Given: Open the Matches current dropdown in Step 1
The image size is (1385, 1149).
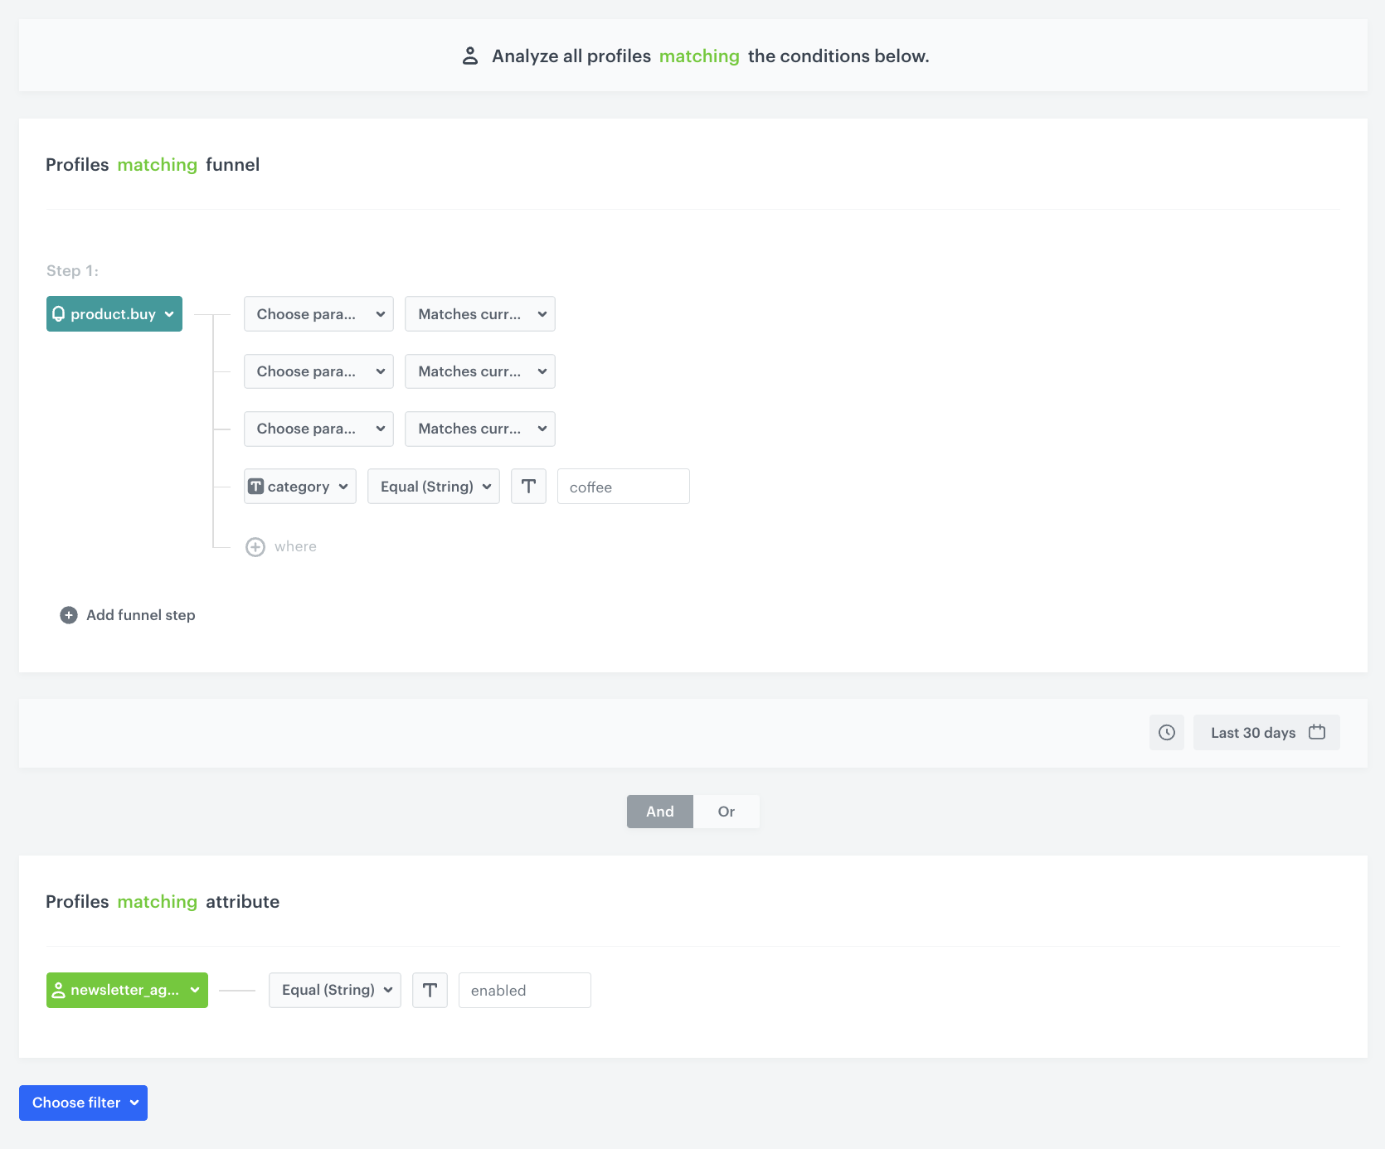Looking at the screenshot, I should pyautogui.click(x=479, y=313).
